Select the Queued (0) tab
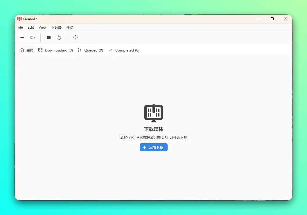Image resolution: width=307 pixels, height=215 pixels. tap(90, 50)
